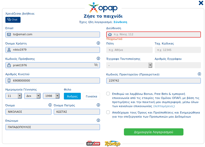Click the Τζόκερ logo at bottom
This screenshot has width=205, height=147.
click(112, 143)
